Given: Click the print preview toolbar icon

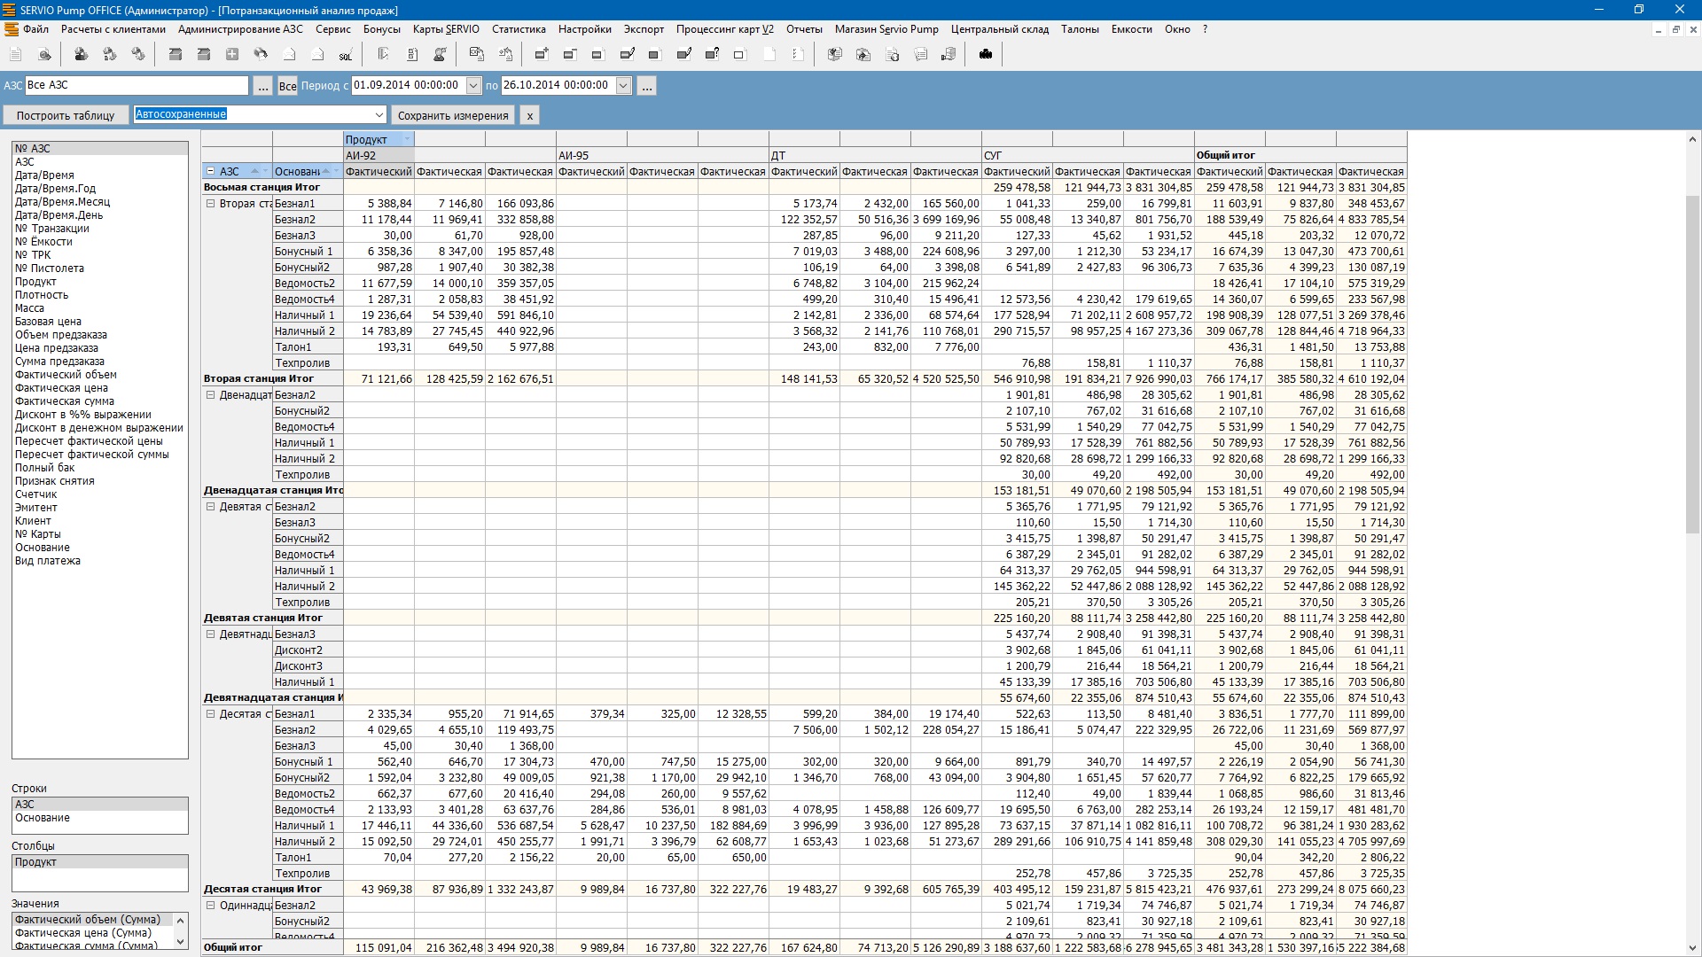Looking at the screenshot, I should (45, 55).
